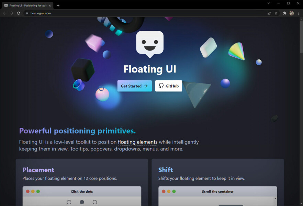Image resolution: width=303 pixels, height=206 pixels.
Task: Click the Shift container scroll-up arrow
Action: click(x=275, y=199)
